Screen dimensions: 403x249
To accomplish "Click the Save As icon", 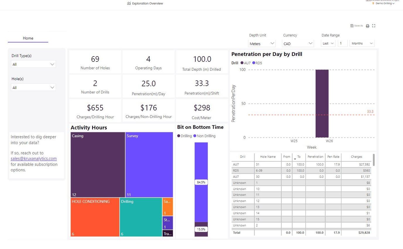I will tap(356, 26).
